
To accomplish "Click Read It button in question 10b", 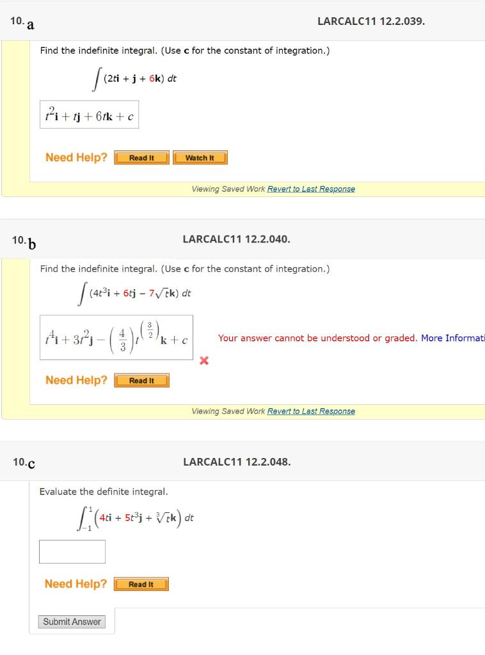I will coord(141,380).
